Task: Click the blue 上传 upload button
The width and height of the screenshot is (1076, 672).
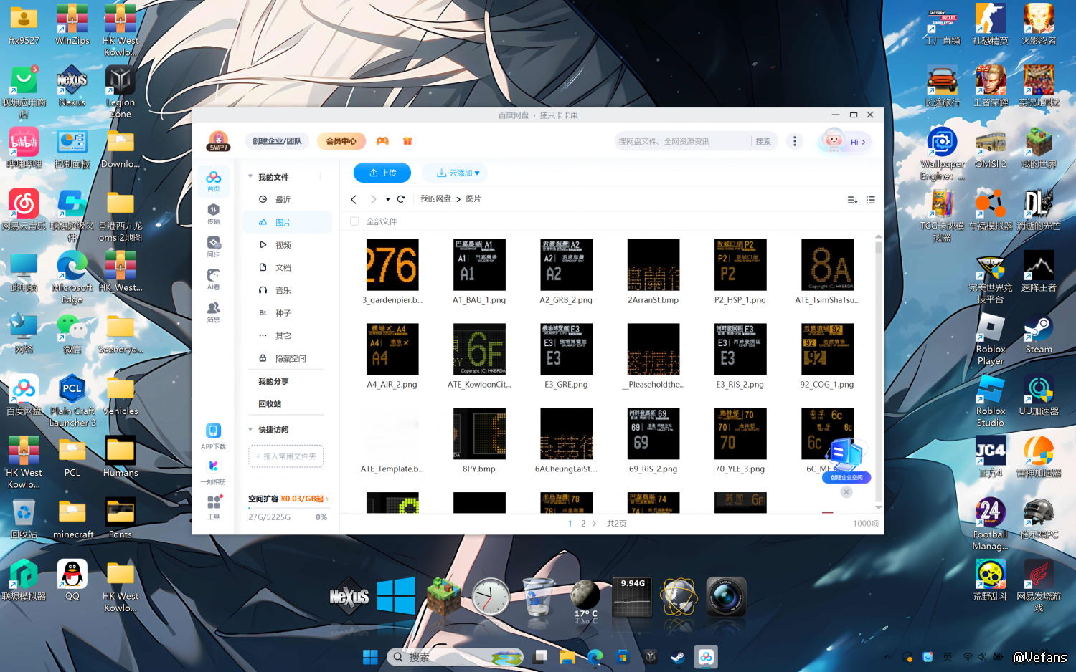Action: (382, 173)
